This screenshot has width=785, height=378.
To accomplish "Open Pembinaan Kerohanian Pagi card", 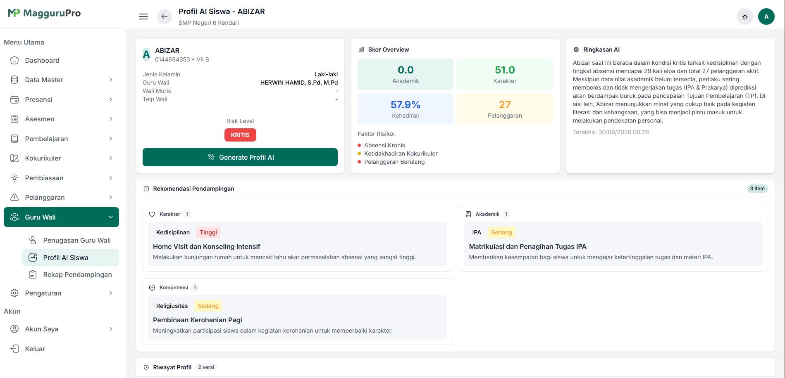I will click(297, 317).
